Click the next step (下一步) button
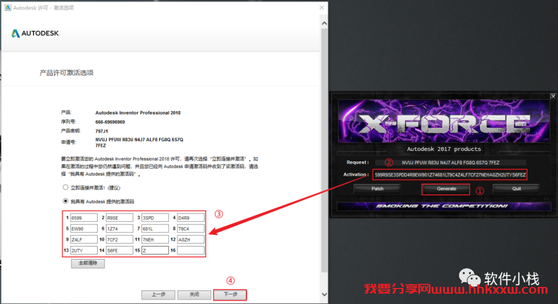 coord(230,295)
